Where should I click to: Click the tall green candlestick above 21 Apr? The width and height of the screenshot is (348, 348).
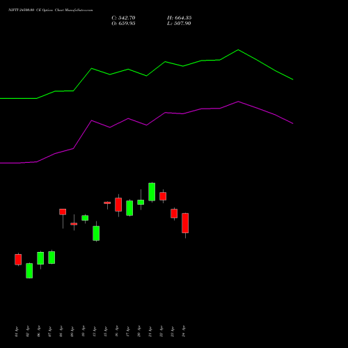(x=152, y=192)
